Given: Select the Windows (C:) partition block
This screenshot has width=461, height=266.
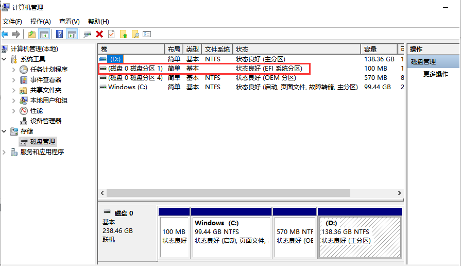Looking at the screenshot, I should [231, 235].
